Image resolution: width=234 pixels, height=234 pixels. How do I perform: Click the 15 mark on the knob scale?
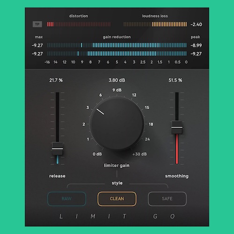(x=147, y=108)
